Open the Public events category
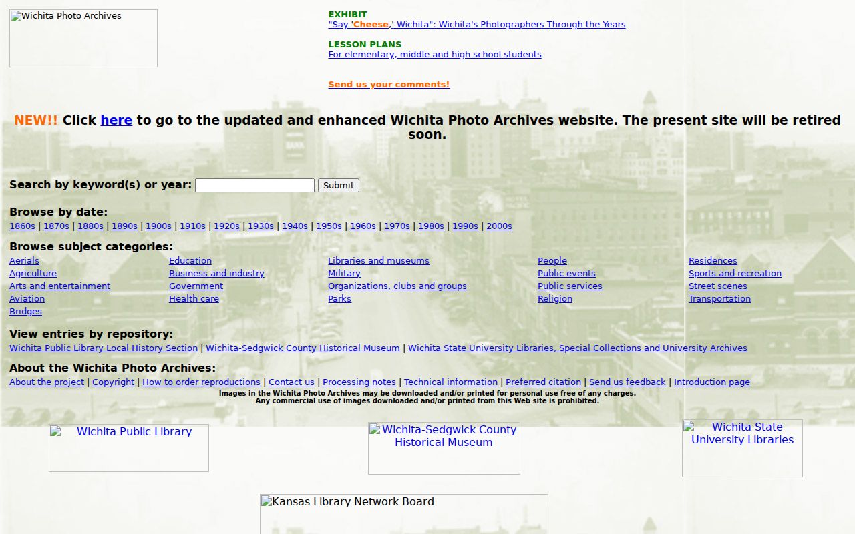The width and height of the screenshot is (855, 534). point(566,274)
